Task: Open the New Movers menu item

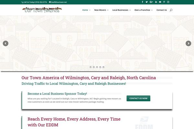Action: 100,10
